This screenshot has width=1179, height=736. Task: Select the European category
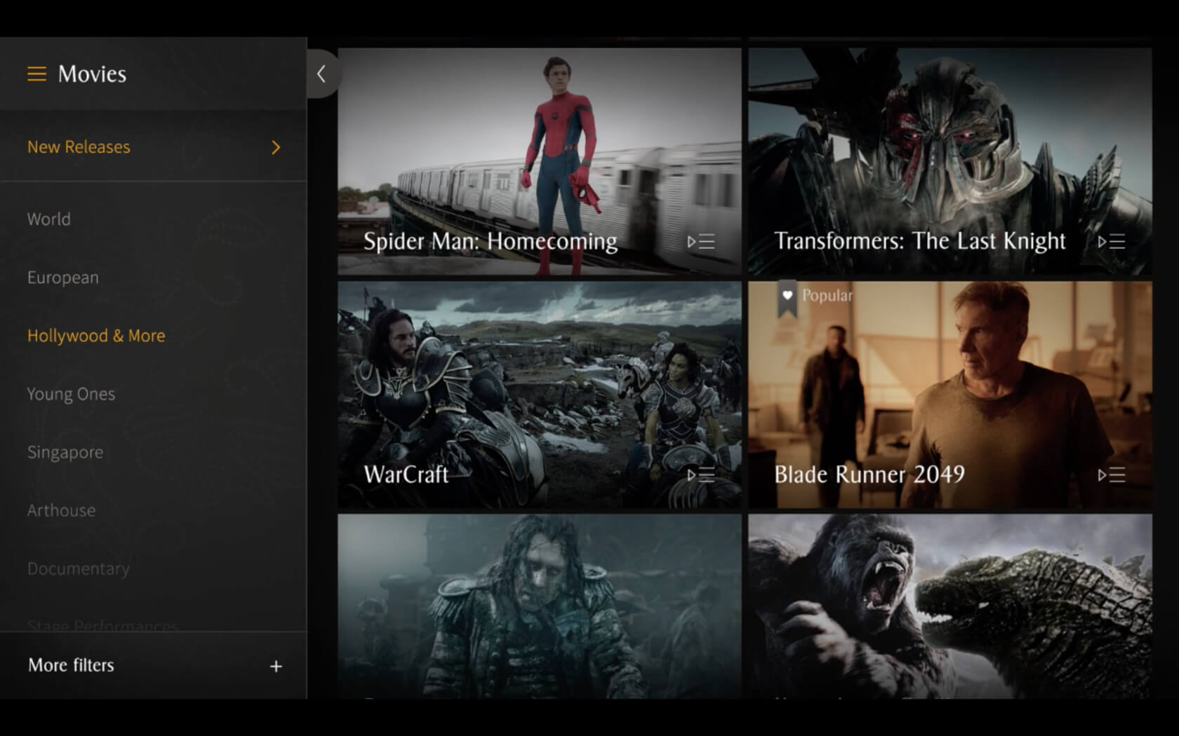[62, 278]
